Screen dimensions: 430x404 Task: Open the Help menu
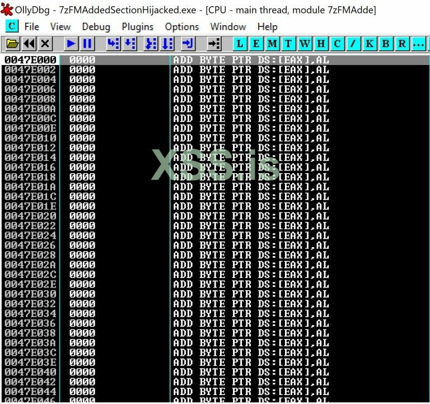point(268,27)
